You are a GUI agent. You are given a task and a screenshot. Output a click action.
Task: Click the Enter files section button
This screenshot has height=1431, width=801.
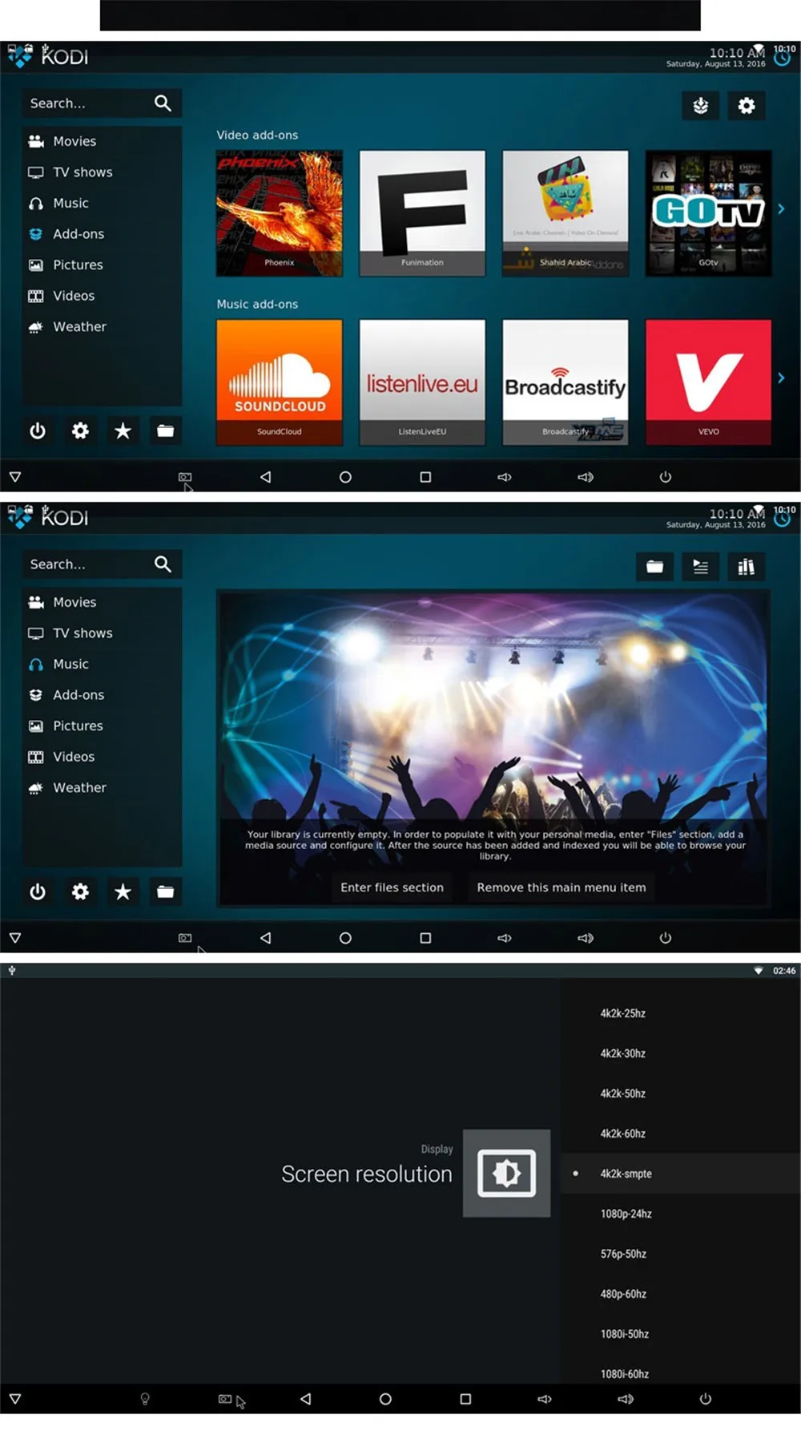pos(392,887)
